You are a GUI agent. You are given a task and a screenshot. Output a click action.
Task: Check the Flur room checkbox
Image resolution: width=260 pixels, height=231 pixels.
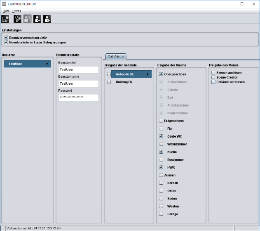161,129
